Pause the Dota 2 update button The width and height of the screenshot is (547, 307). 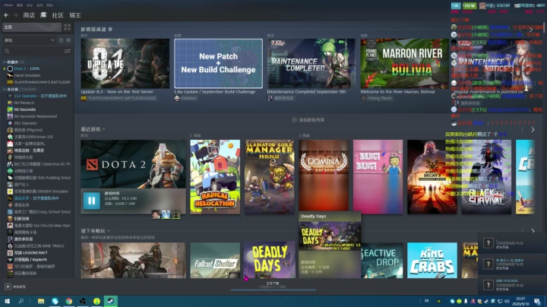tap(92, 201)
